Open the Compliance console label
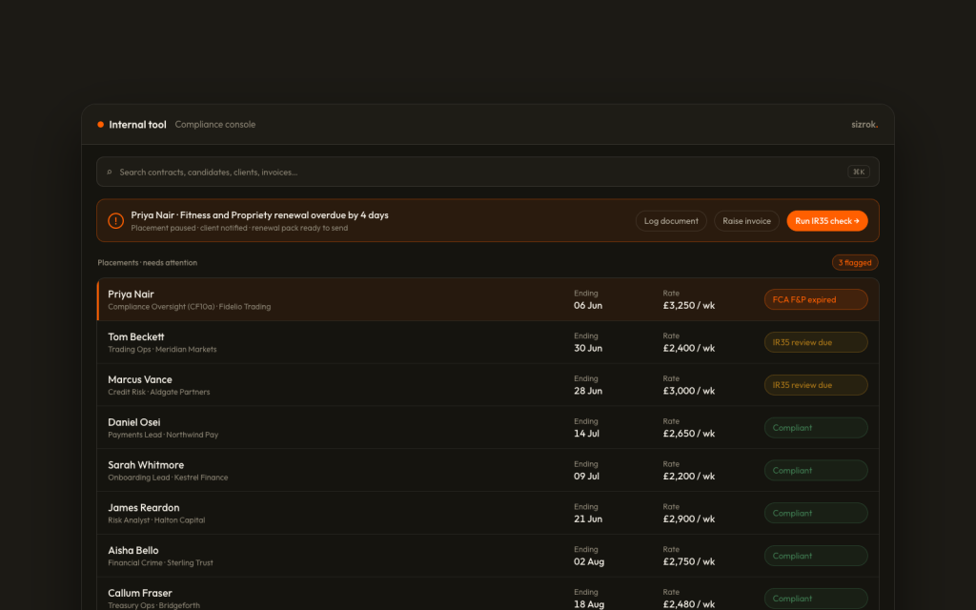976x610 pixels. 214,125
